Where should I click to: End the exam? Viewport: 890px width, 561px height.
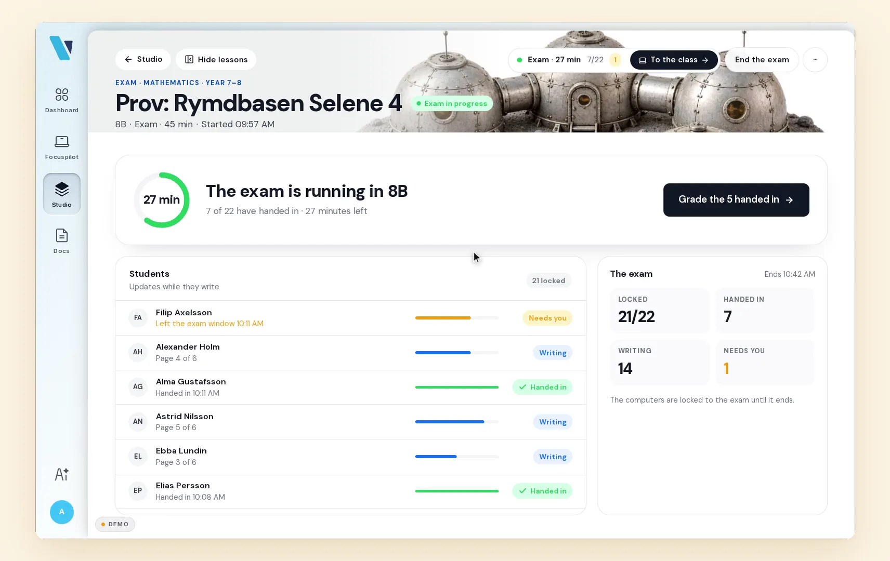pos(762,60)
